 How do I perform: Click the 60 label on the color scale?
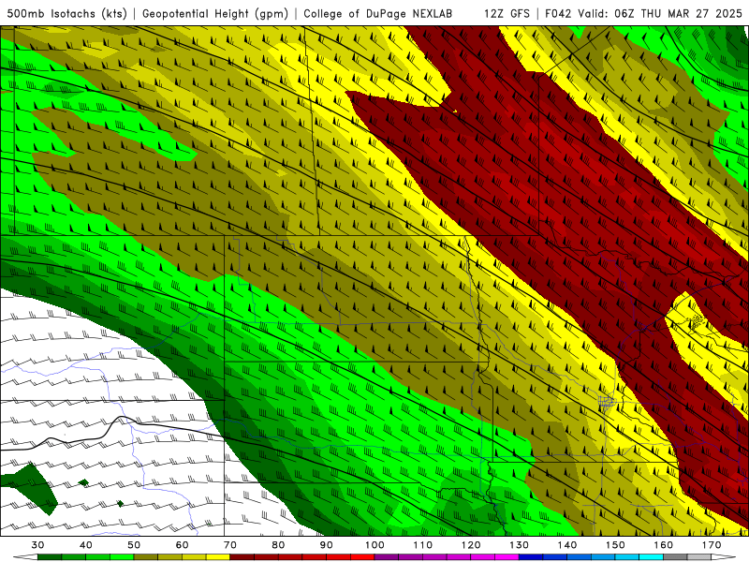[182, 545]
